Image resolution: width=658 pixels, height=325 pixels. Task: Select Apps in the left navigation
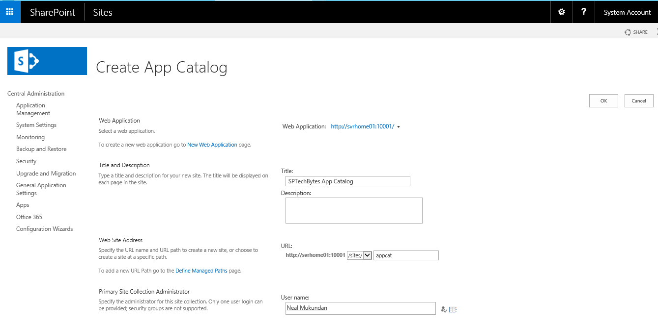tap(23, 205)
